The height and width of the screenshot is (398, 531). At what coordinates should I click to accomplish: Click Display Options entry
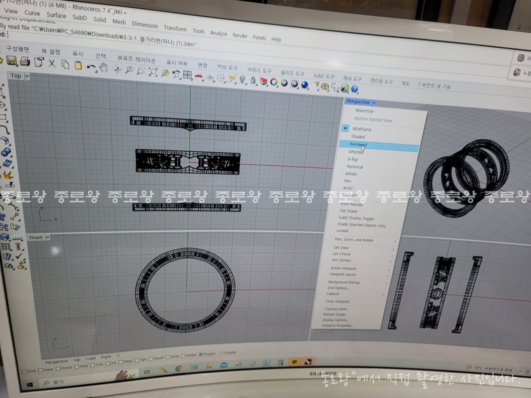click(x=335, y=320)
